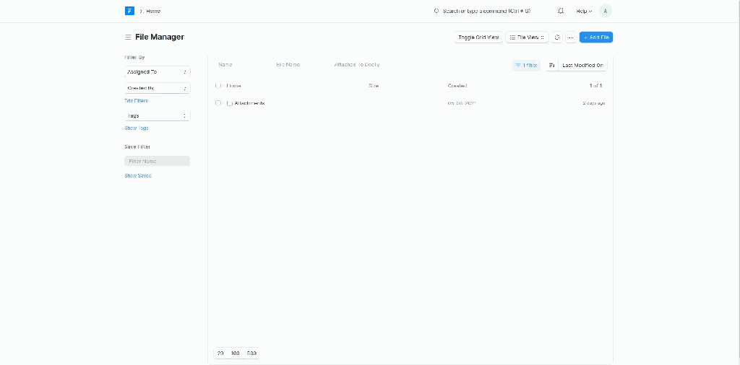Focus the Attached To DocType filter field
The height and width of the screenshot is (365, 740).
pyautogui.click(x=359, y=64)
